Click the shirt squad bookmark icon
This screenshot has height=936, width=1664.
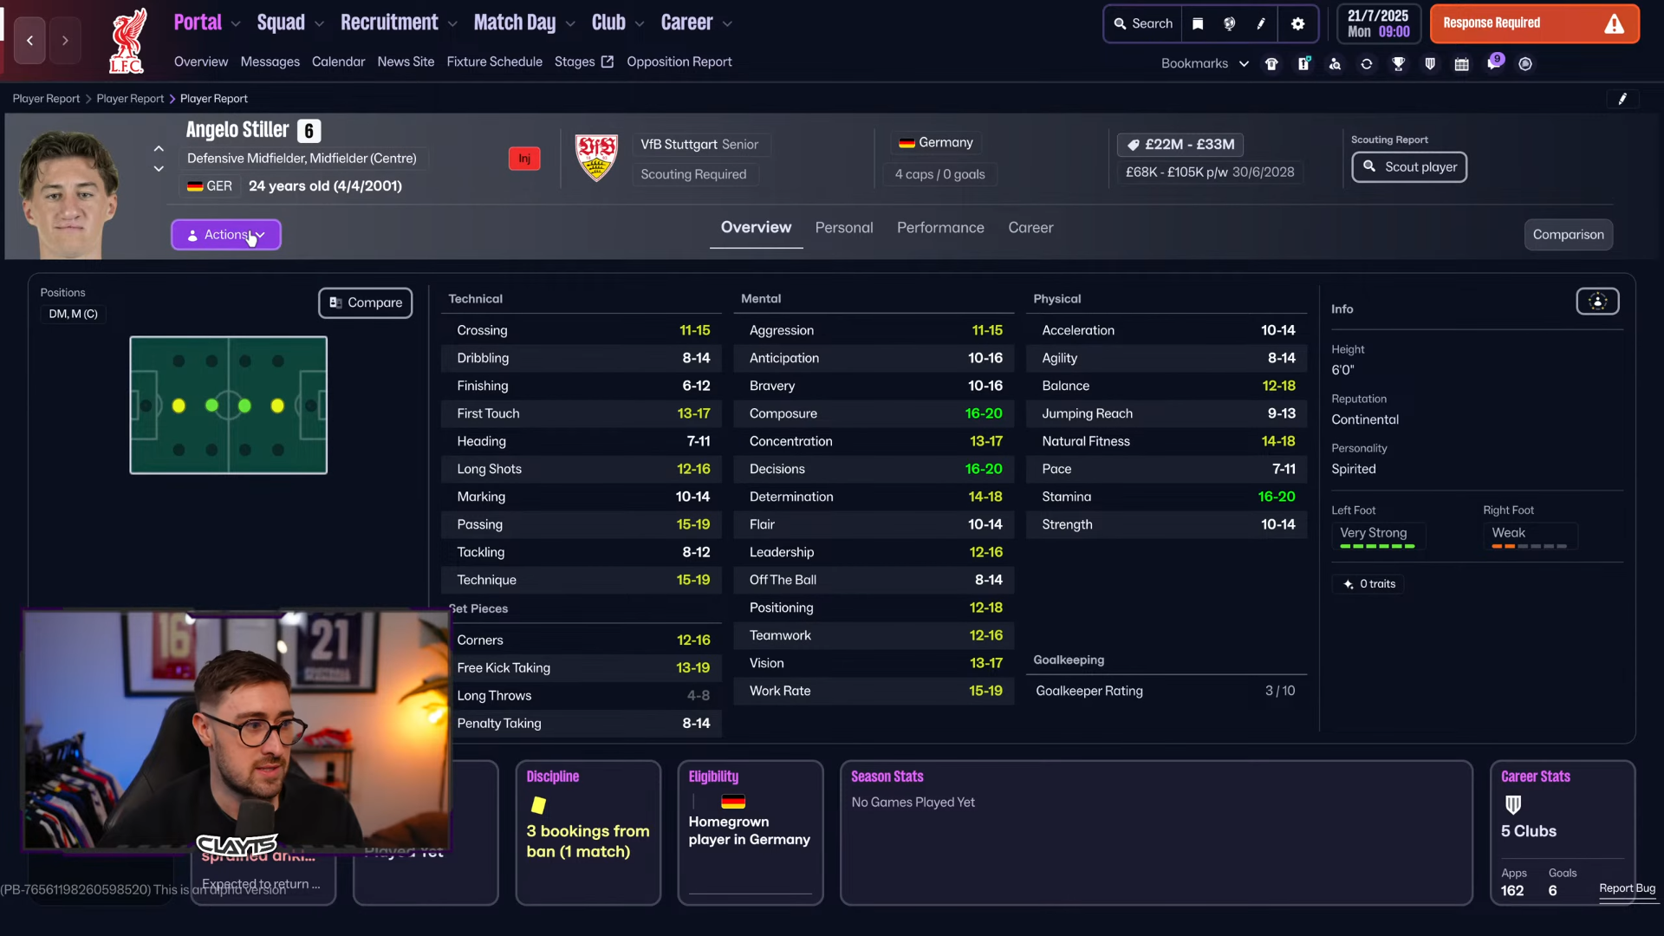pos(1271,63)
